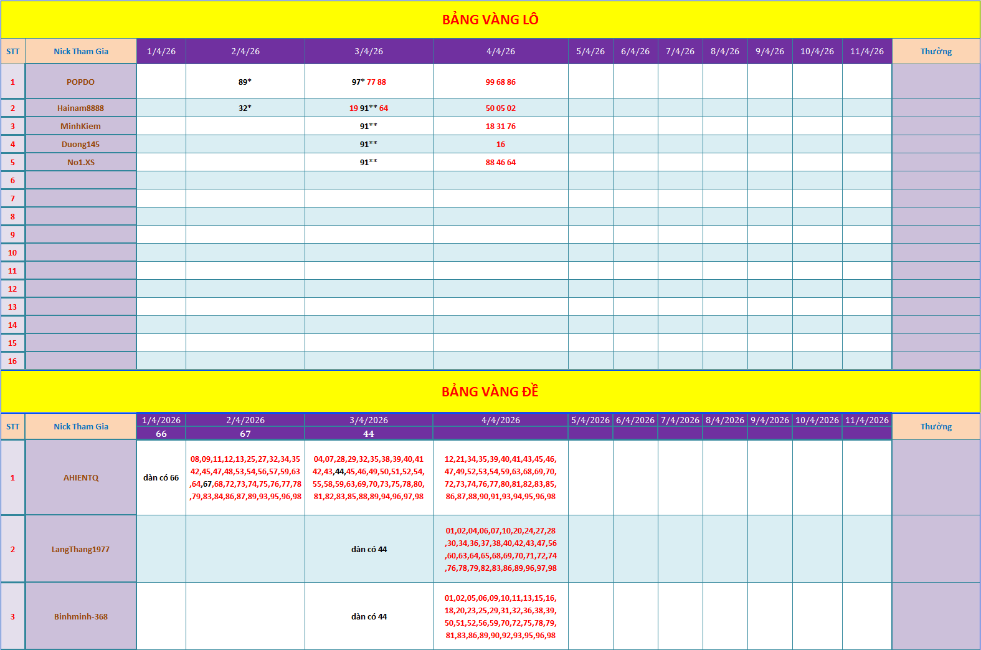The image size is (981, 650).
Task: Select the cell with 88 46 64
Action: 501,162
